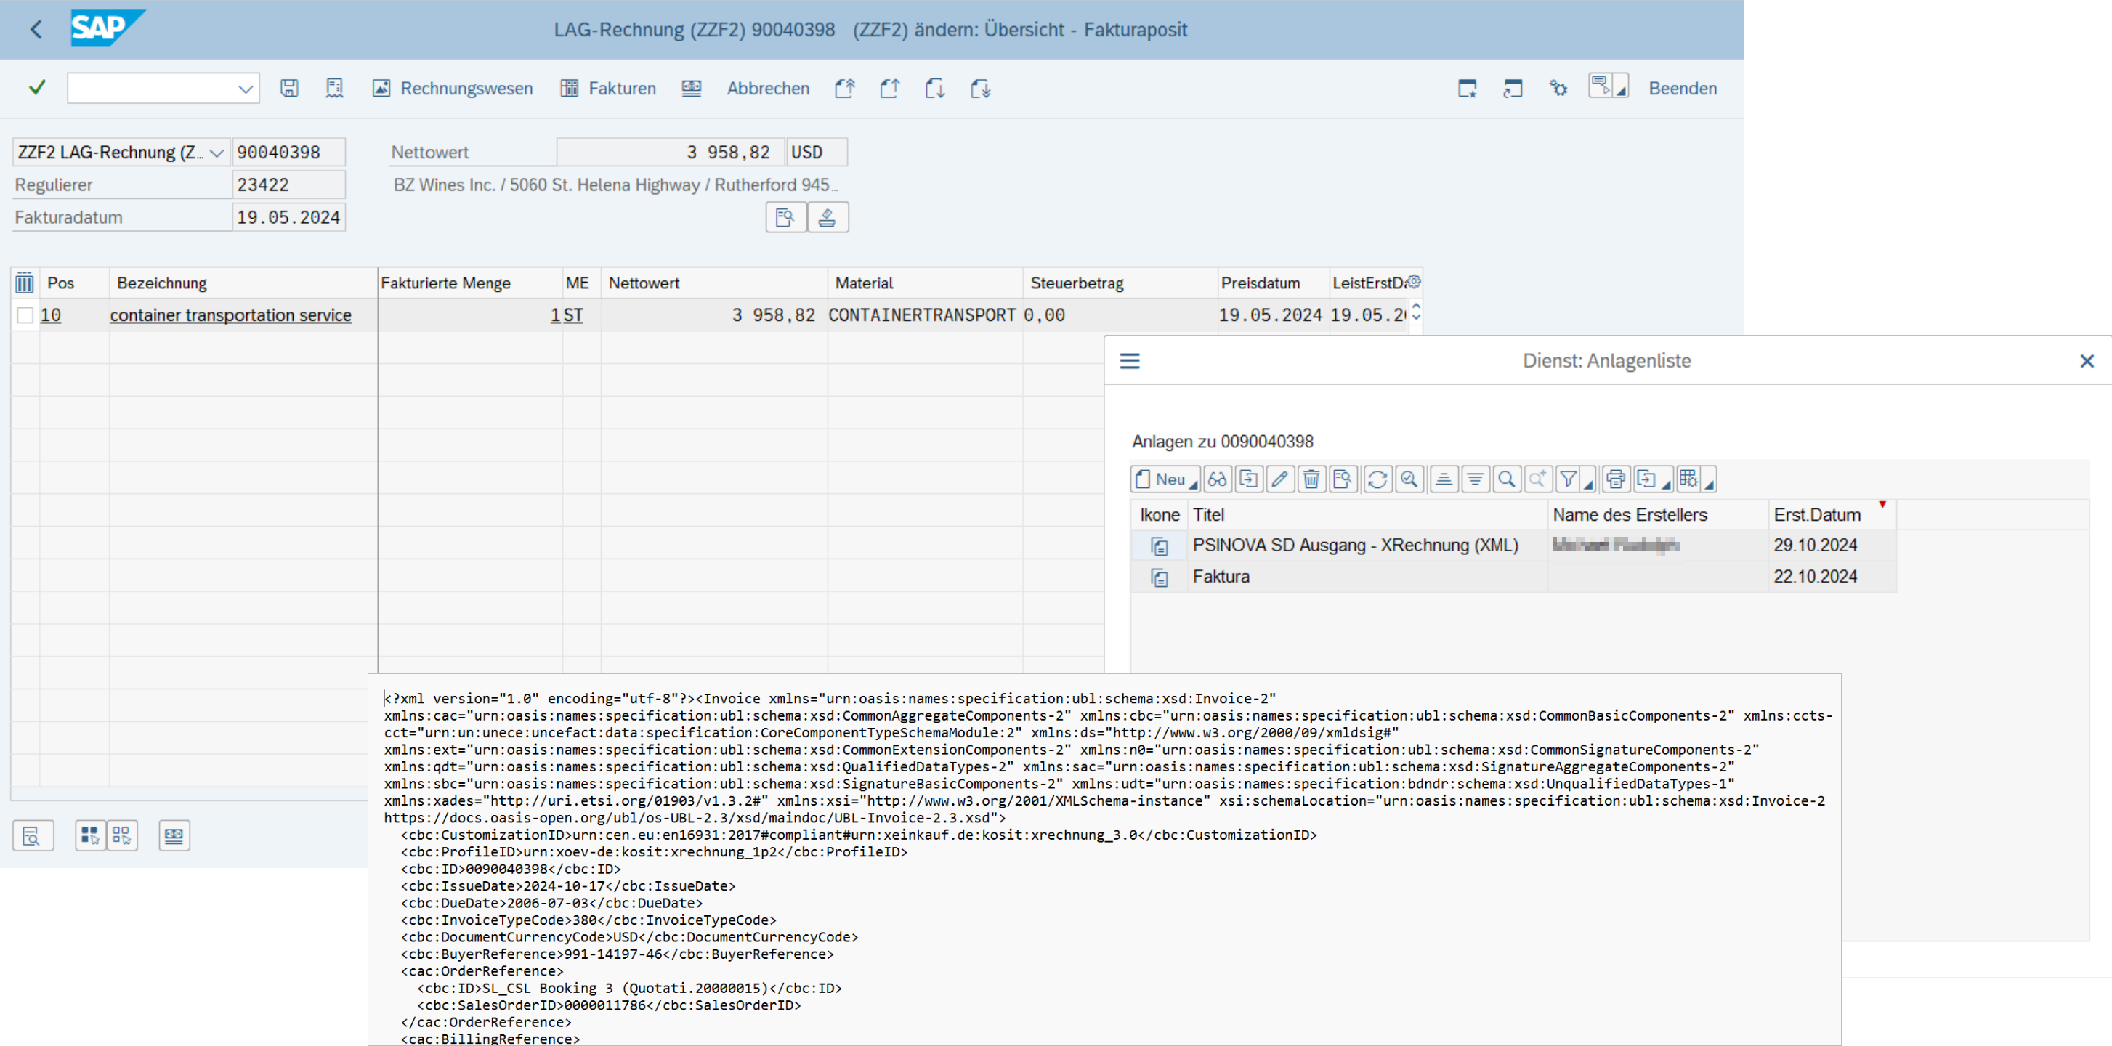Click the last page navigation icon
The image size is (2112, 1046).
981,88
